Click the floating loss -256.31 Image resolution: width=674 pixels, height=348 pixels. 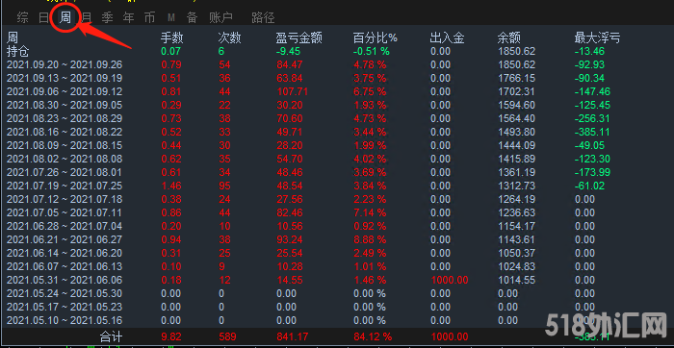[x=592, y=118]
